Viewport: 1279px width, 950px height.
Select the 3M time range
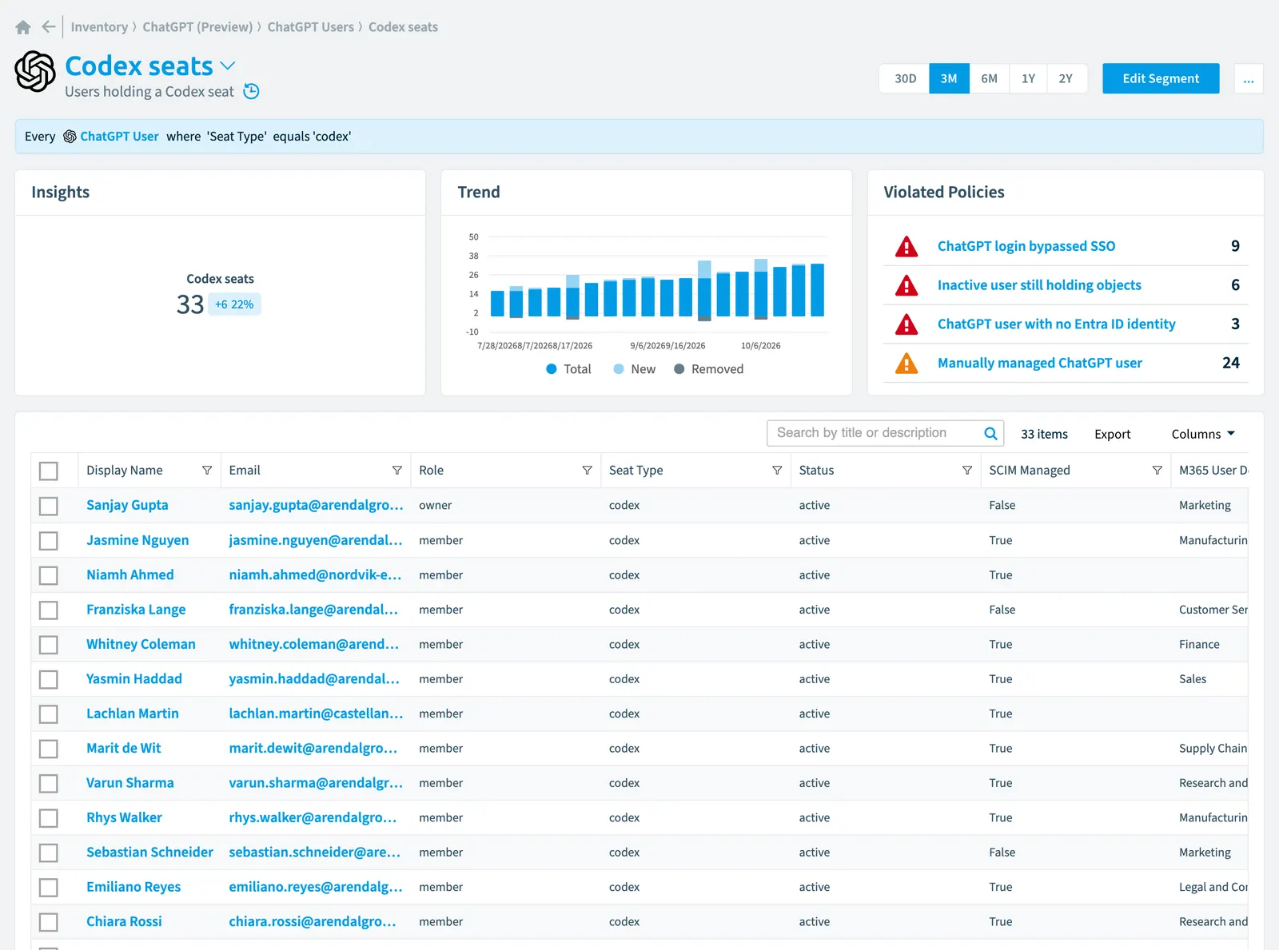pos(949,78)
